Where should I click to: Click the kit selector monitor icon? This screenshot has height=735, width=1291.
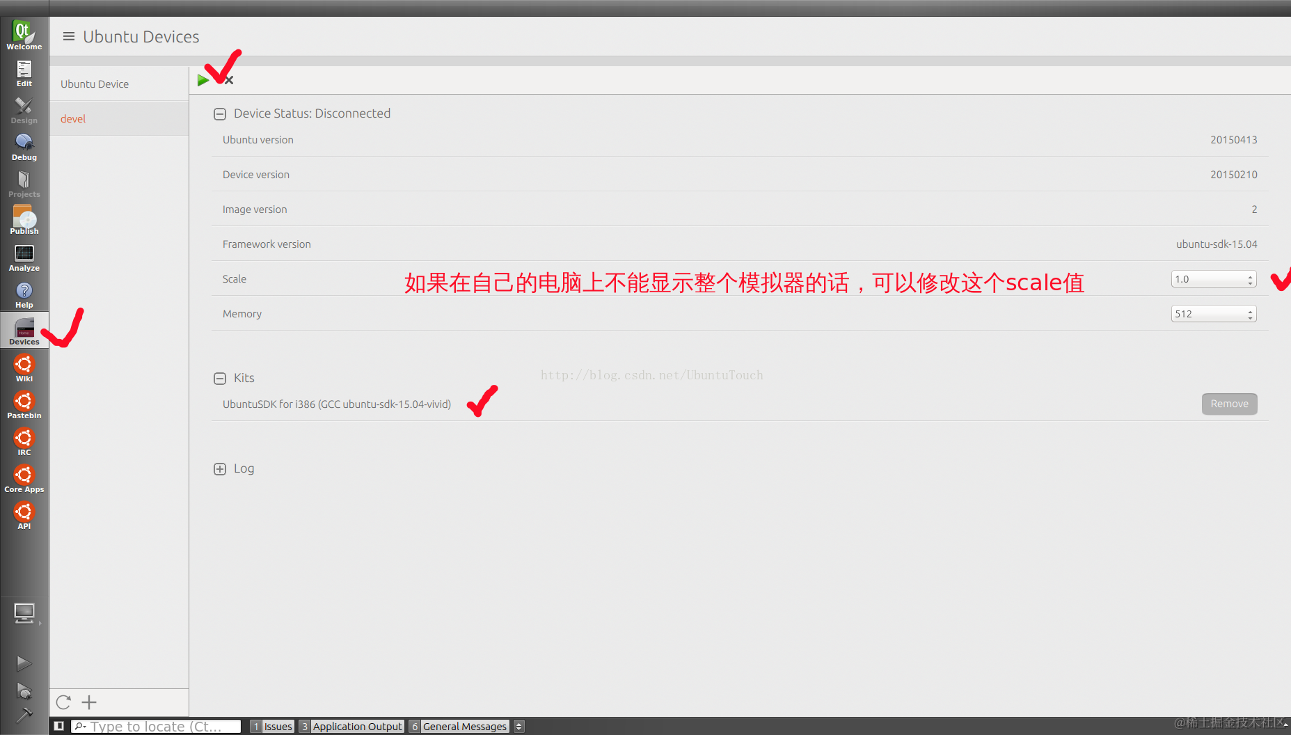click(x=24, y=613)
